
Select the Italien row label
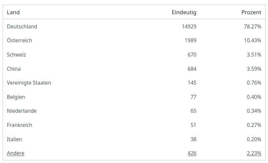(x=15, y=139)
